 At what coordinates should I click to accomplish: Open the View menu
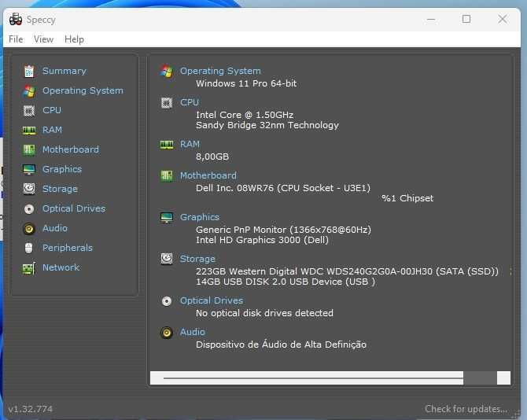[x=43, y=39]
